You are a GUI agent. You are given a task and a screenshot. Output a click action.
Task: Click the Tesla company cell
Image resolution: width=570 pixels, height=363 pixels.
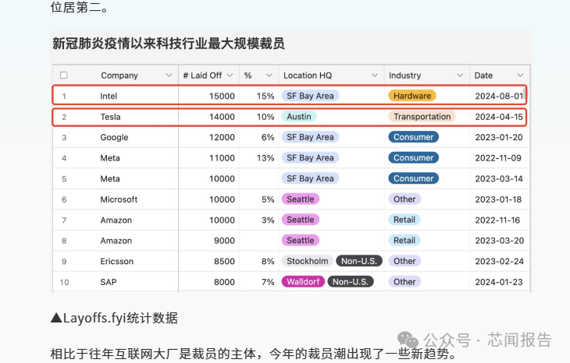[111, 117]
